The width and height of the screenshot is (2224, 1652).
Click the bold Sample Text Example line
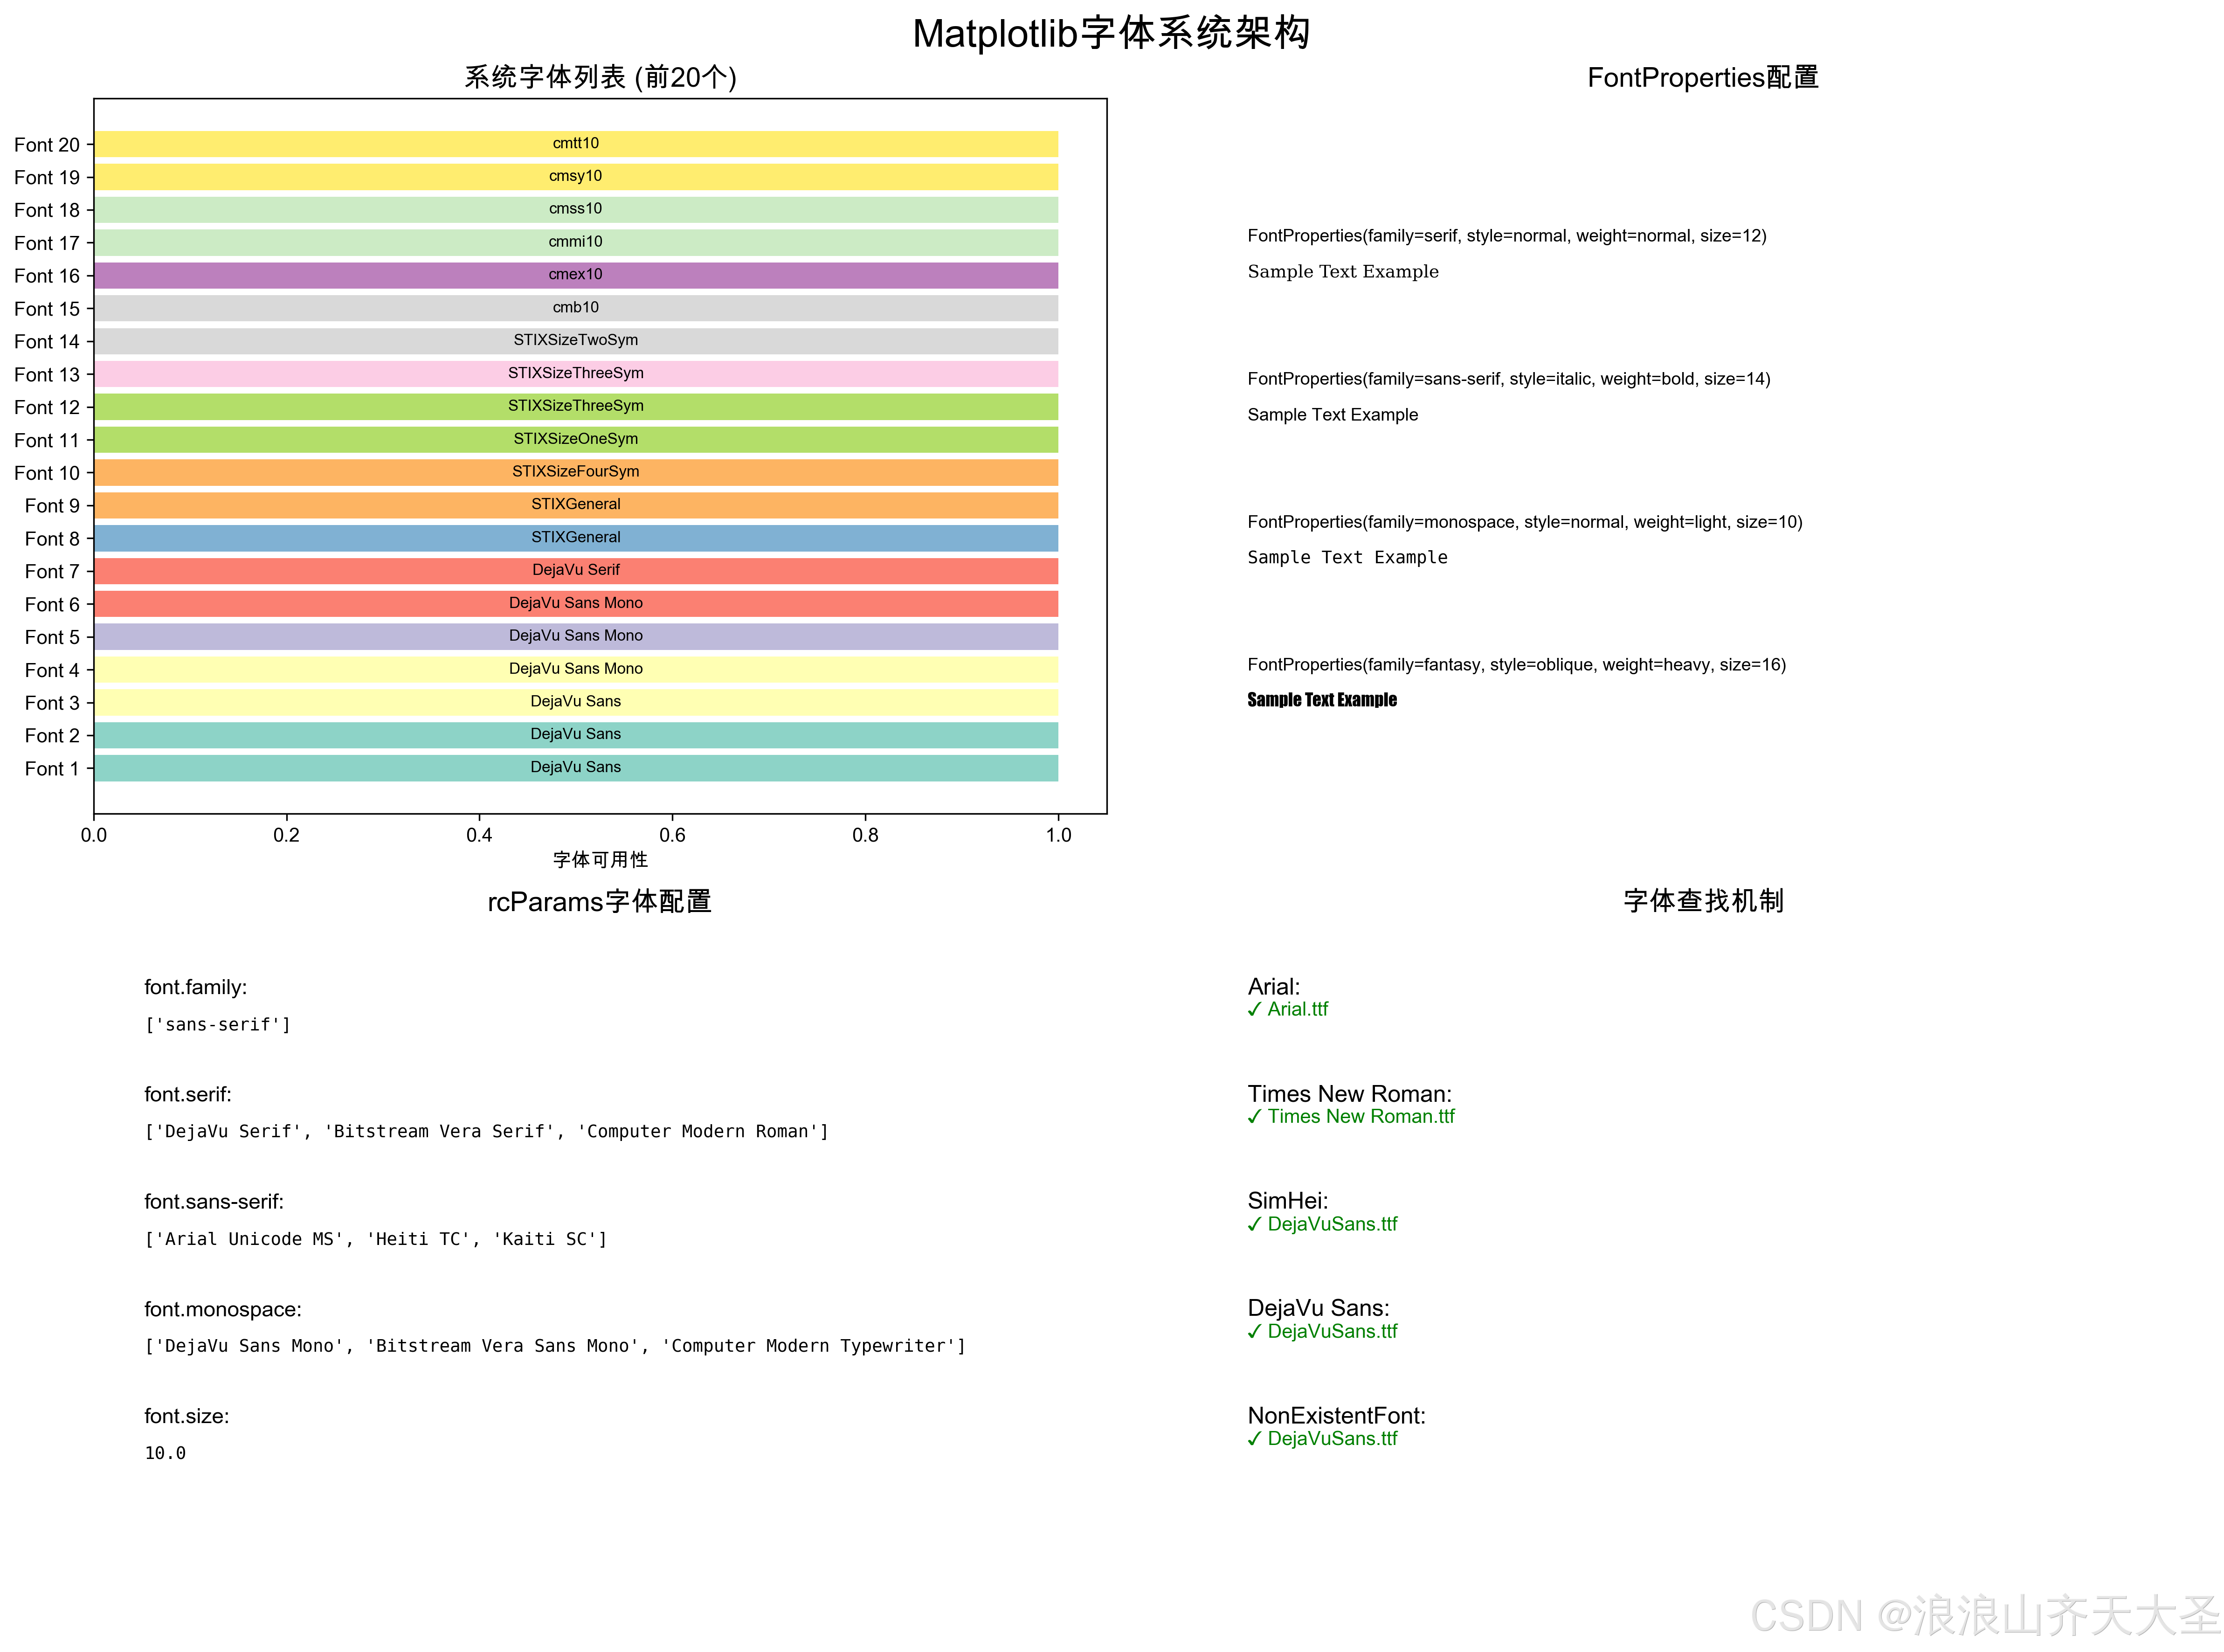[1322, 700]
